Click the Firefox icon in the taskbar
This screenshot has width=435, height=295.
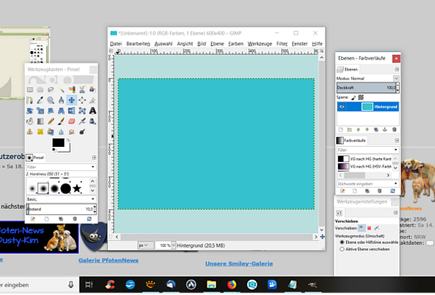point(231,284)
